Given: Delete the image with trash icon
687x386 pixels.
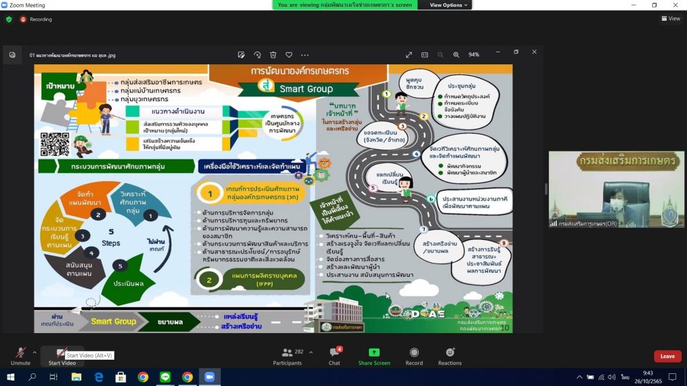Looking at the screenshot, I should 273,55.
